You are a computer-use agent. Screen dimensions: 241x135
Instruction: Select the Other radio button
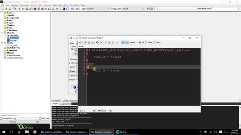(x=146, y=42)
